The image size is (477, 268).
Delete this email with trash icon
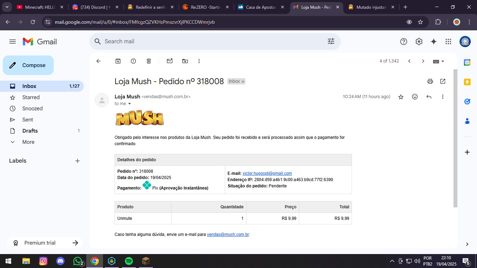[149, 61]
